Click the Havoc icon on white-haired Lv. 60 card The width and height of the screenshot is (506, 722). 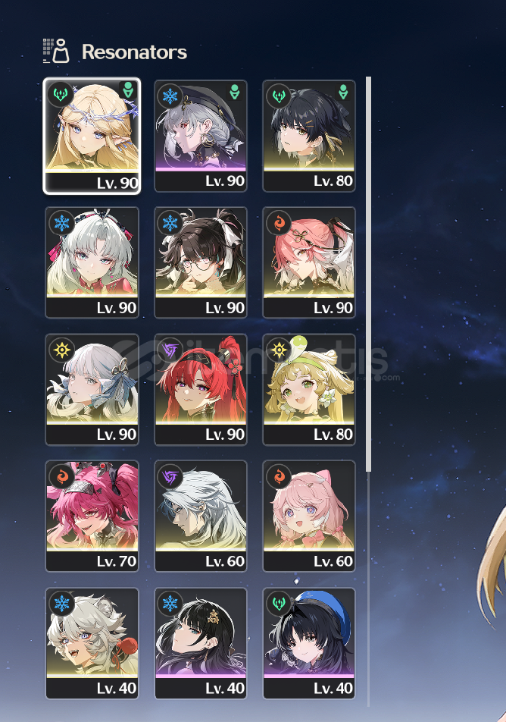tap(170, 476)
